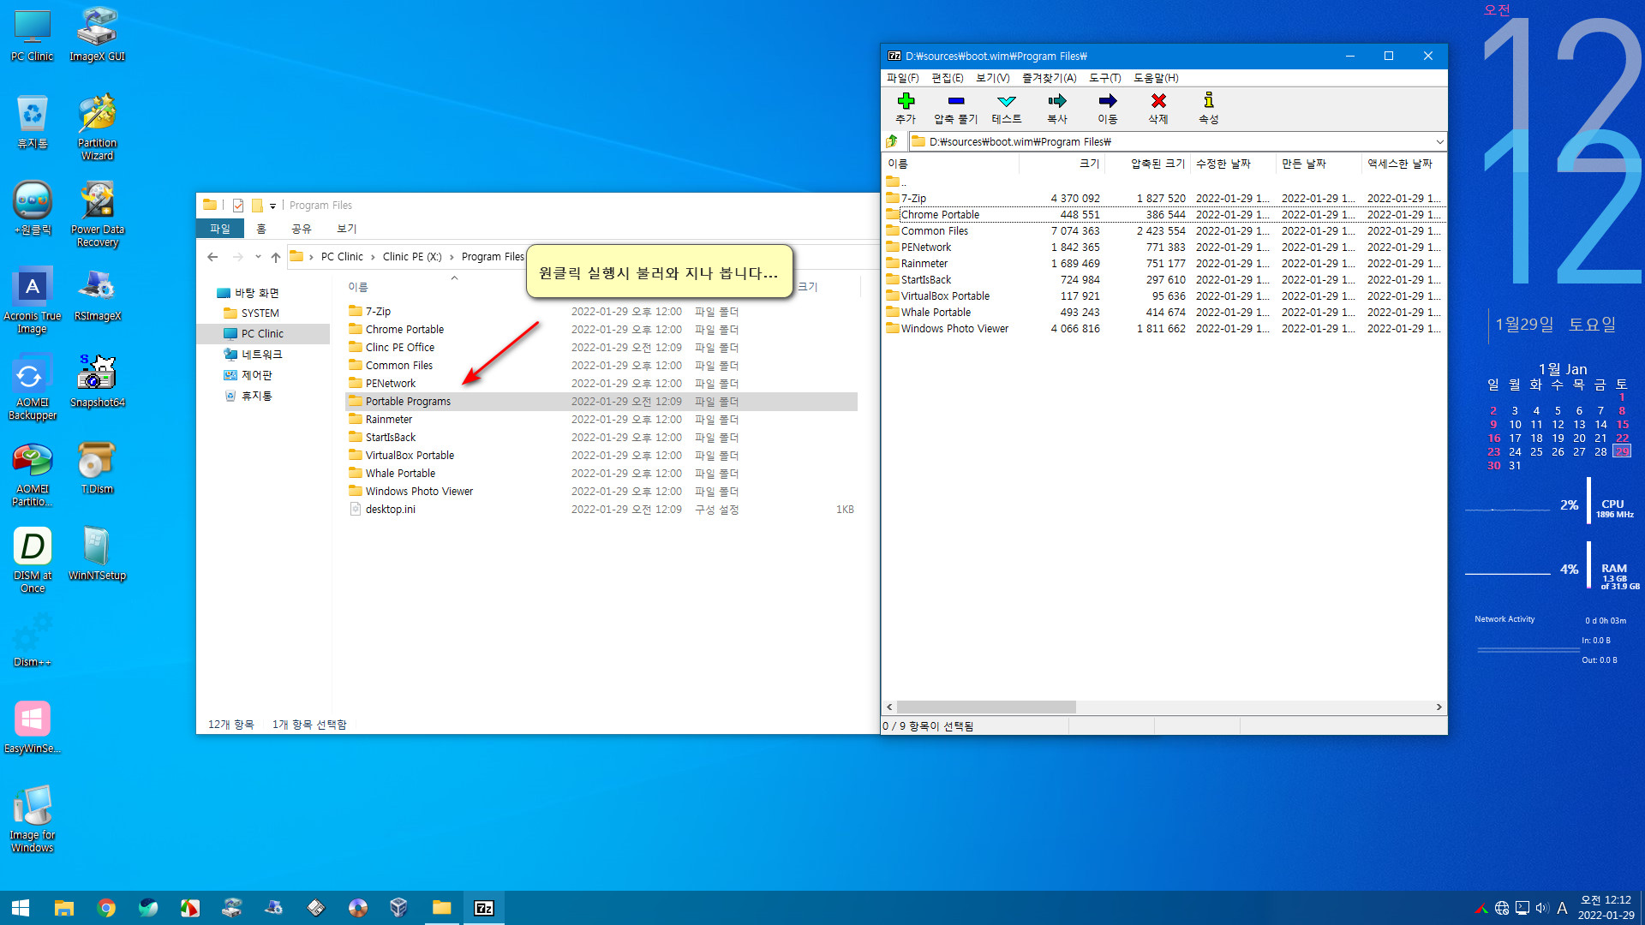The width and height of the screenshot is (1645, 925).
Task: Go up one folder in 7-Zip
Action: pos(892,141)
